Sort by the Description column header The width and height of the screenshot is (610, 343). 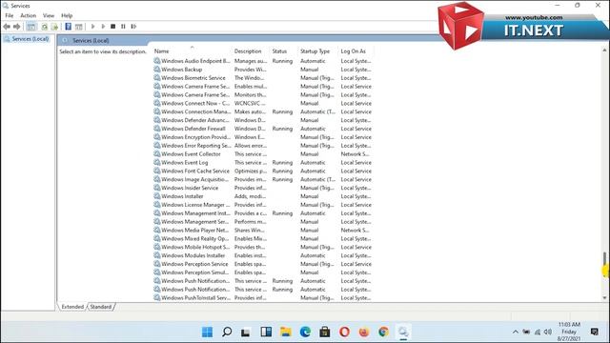(248, 50)
